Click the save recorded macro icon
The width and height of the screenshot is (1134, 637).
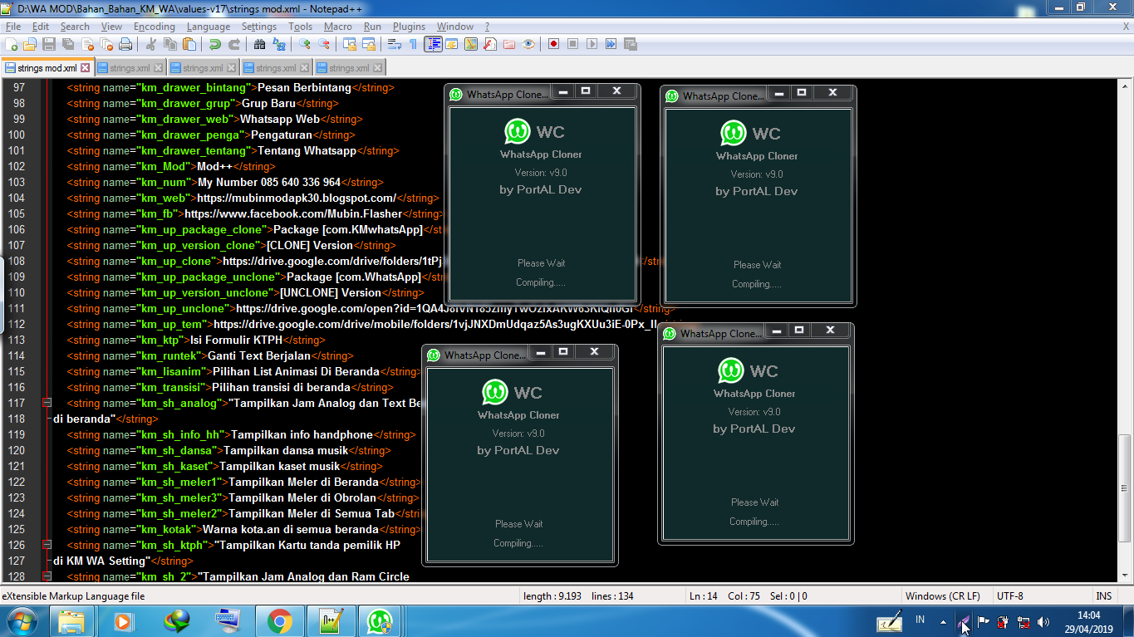[x=631, y=44]
